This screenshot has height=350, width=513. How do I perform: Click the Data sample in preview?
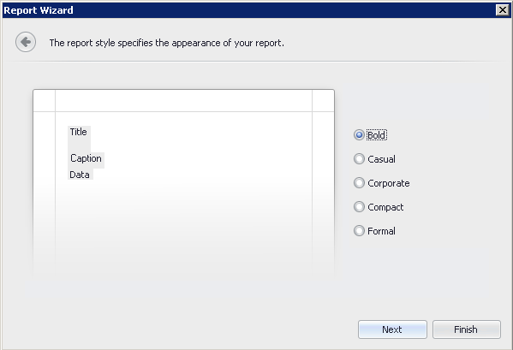coord(80,175)
